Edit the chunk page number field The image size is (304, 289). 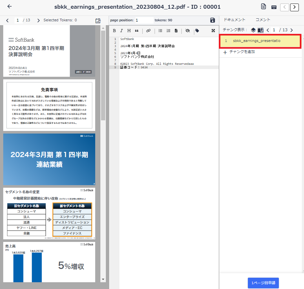pyautogui.click(x=274, y=30)
